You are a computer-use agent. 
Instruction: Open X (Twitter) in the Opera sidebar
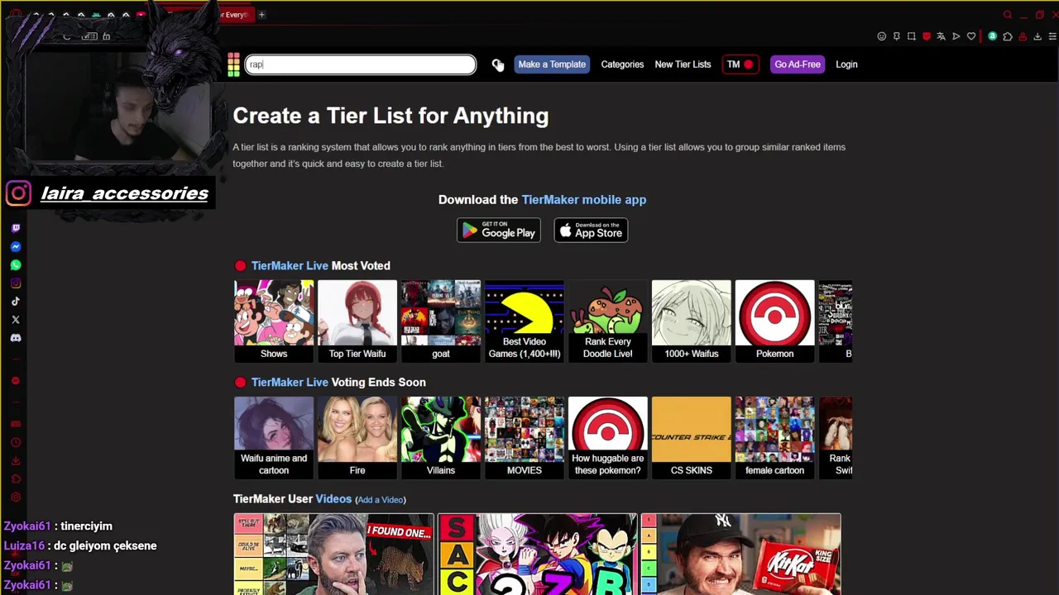[16, 320]
